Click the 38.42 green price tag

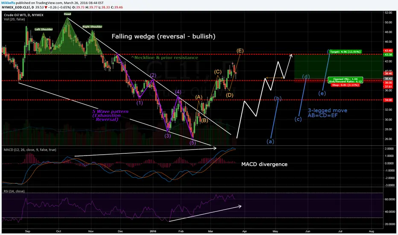tap(389, 79)
